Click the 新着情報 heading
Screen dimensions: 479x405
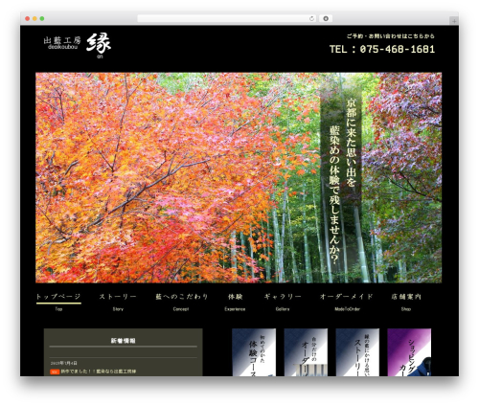(124, 341)
